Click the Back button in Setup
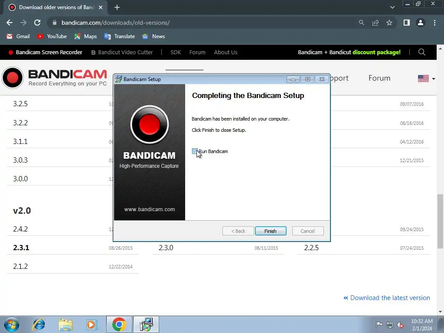The width and height of the screenshot is (444, 333). [x=238, y=231]
